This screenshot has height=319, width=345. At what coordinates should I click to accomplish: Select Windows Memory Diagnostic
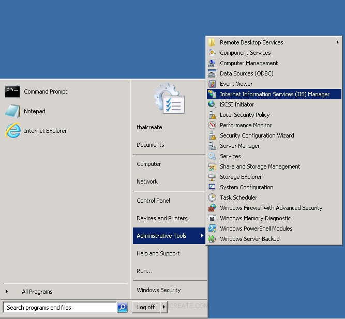(x=274, y=218)
